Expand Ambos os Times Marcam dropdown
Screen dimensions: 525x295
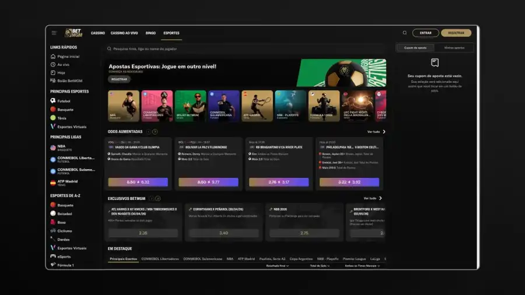click(362, 266)
